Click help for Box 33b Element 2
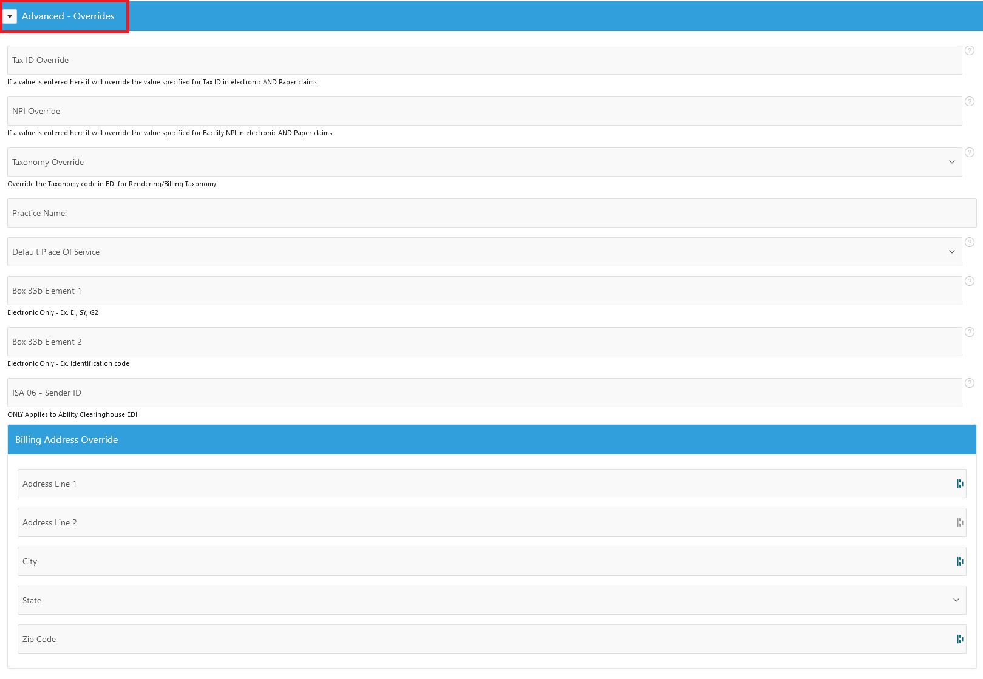The image size is (983, 679). click(x=970, y=332)
